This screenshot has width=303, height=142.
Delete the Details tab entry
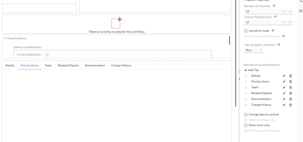pyautogui.click(x=291, y=76)
